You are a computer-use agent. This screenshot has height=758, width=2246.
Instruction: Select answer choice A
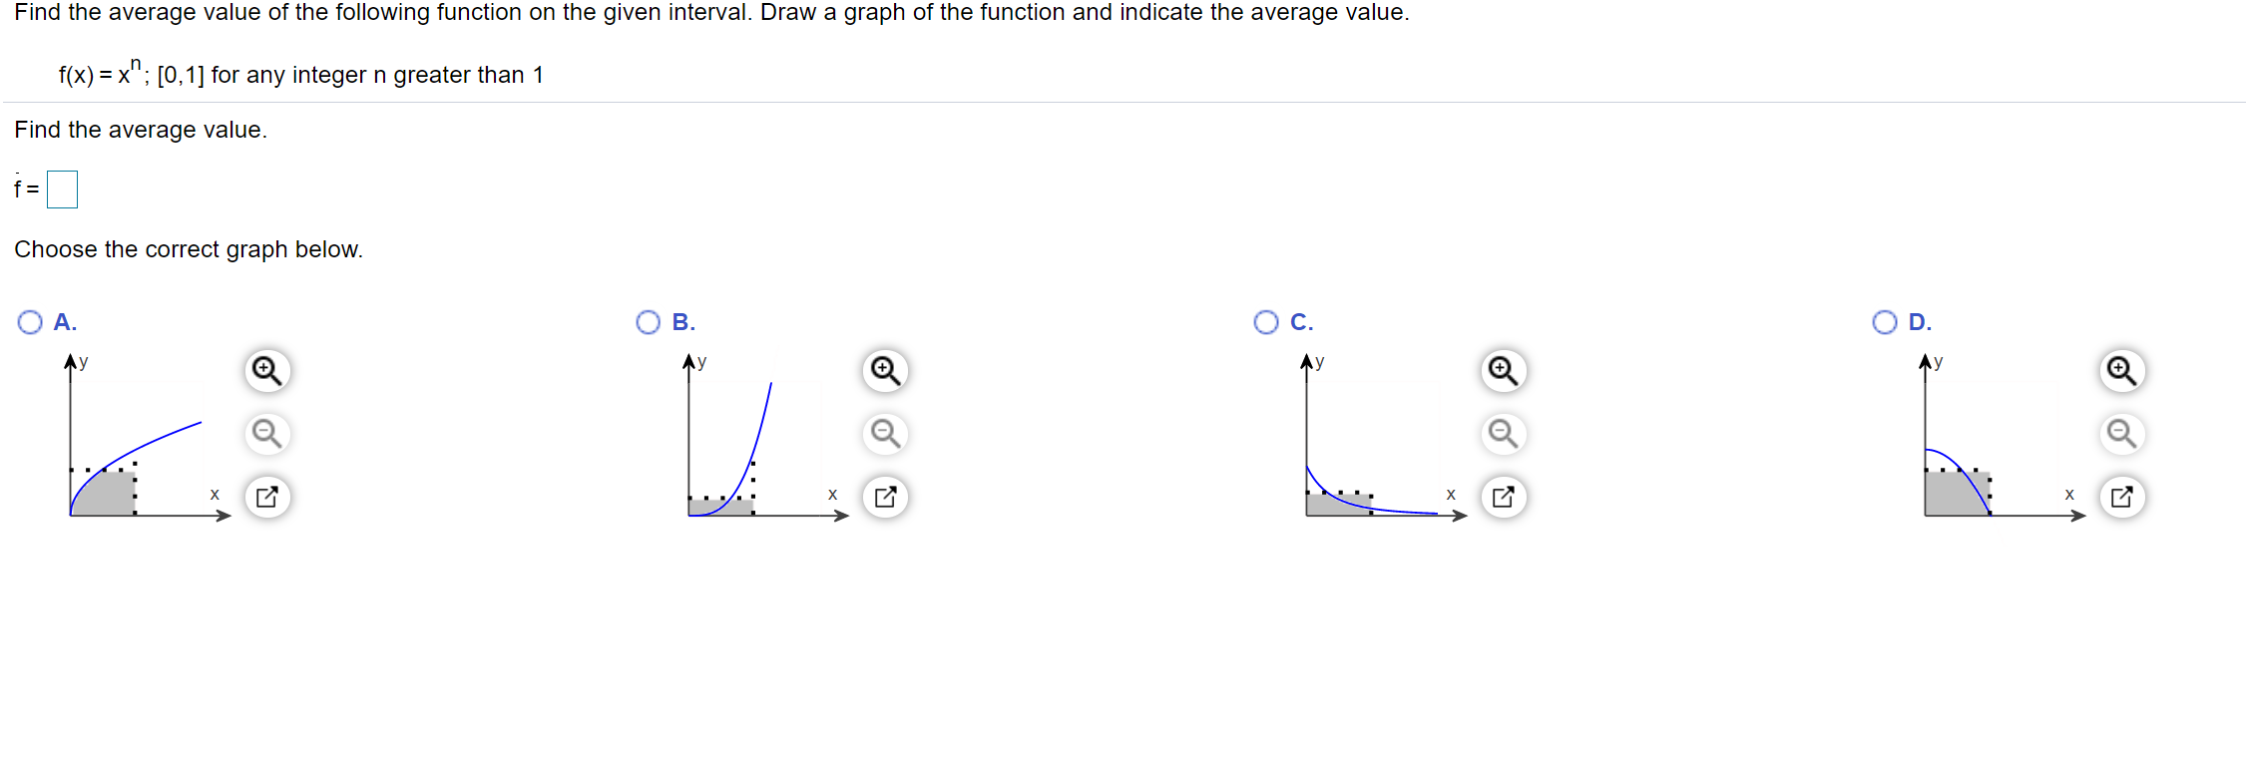[30, 321]
